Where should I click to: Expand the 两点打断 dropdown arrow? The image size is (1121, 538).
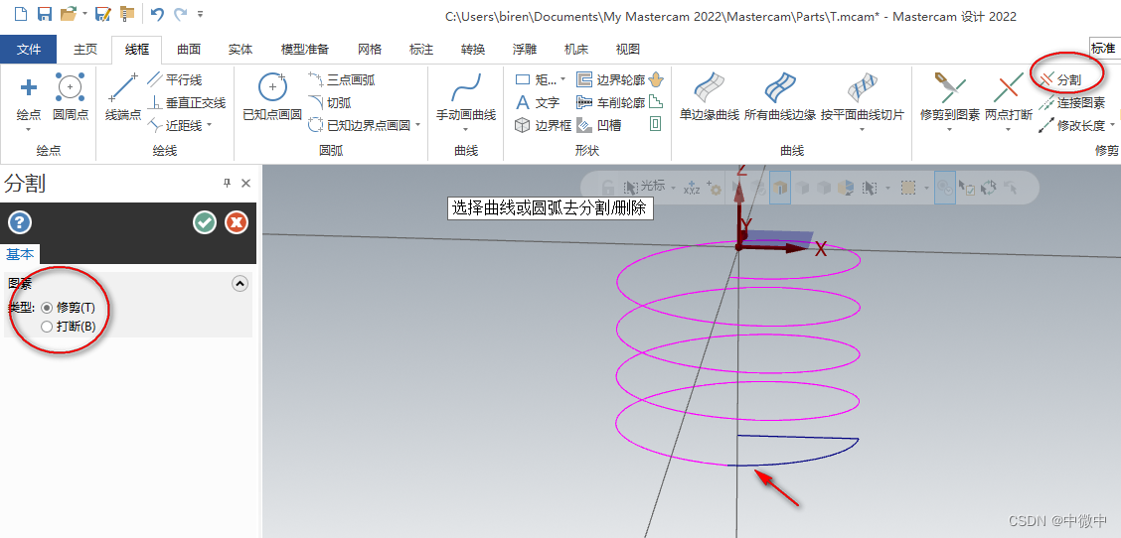1009,130
